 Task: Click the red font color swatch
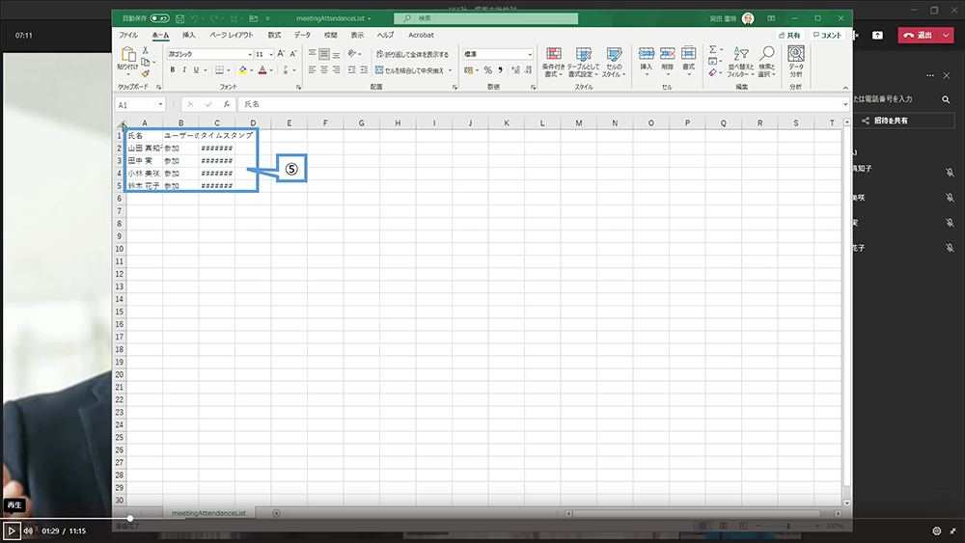coord(262,70)
